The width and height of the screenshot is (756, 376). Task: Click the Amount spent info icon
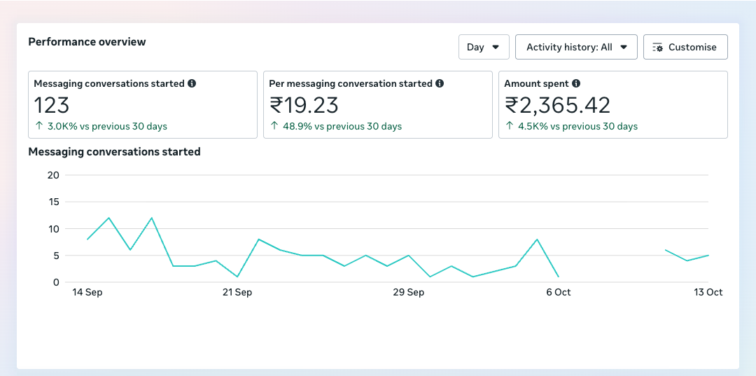coord(576,83)
